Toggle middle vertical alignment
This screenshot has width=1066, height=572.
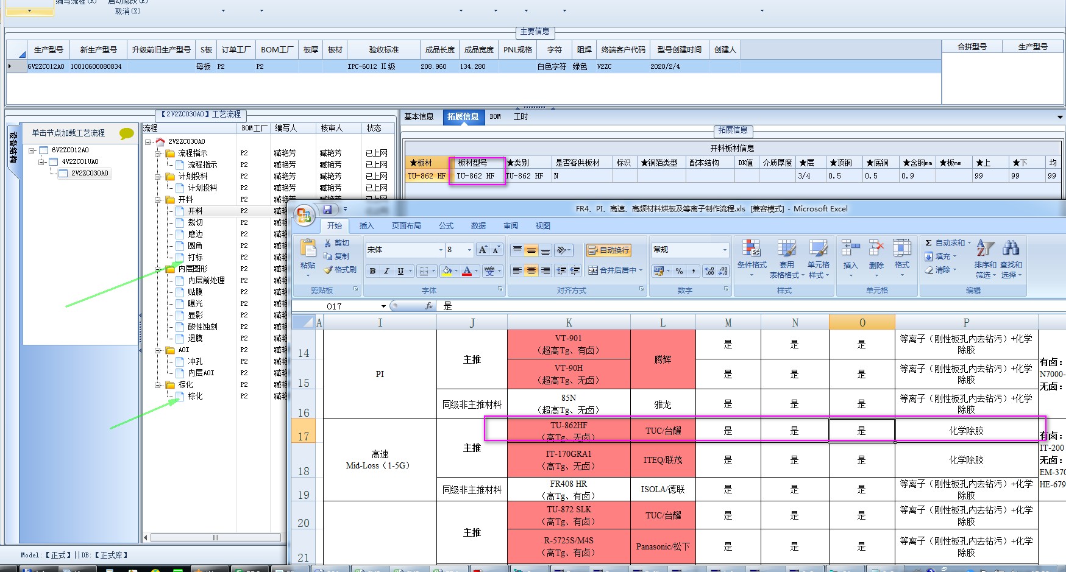tap(531, 250)
